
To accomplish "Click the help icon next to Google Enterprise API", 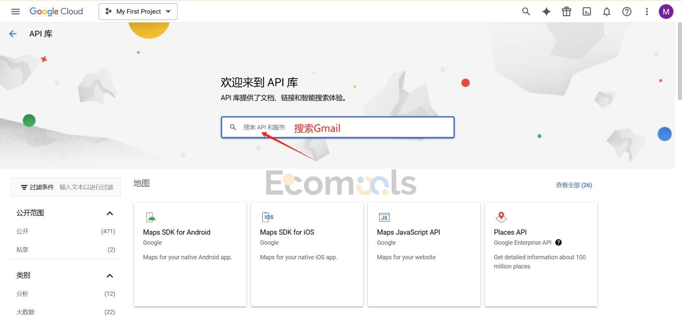I will pos(558,242).
